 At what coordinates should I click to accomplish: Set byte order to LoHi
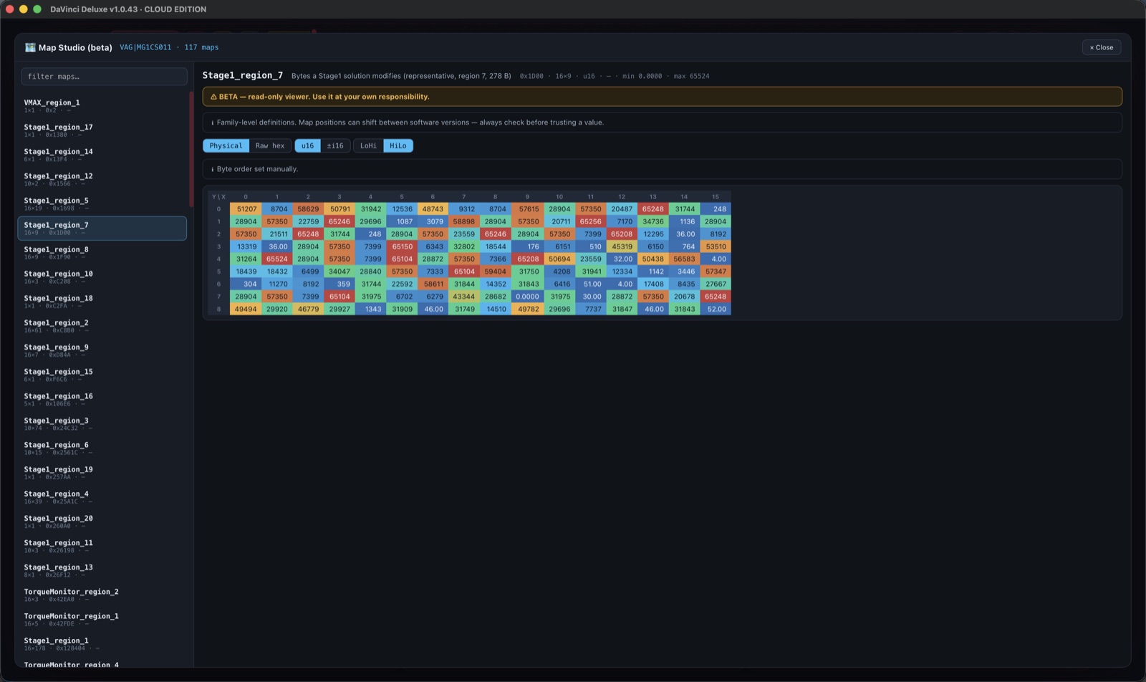368,145
